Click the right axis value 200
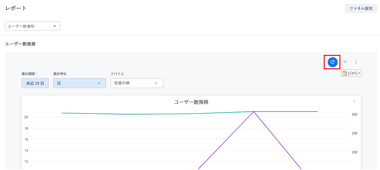This screenshot has width=380, height=170. (x=355, y=152)
